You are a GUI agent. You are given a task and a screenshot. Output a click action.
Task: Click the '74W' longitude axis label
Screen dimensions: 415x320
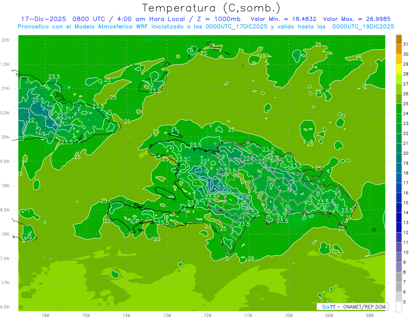[x=126, y=316]
